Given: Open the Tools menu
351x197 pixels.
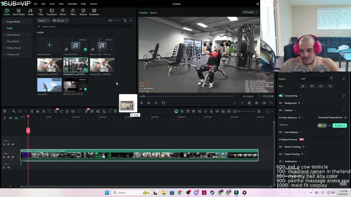Looking at the screenshot, I should click(x=52, y=4).
